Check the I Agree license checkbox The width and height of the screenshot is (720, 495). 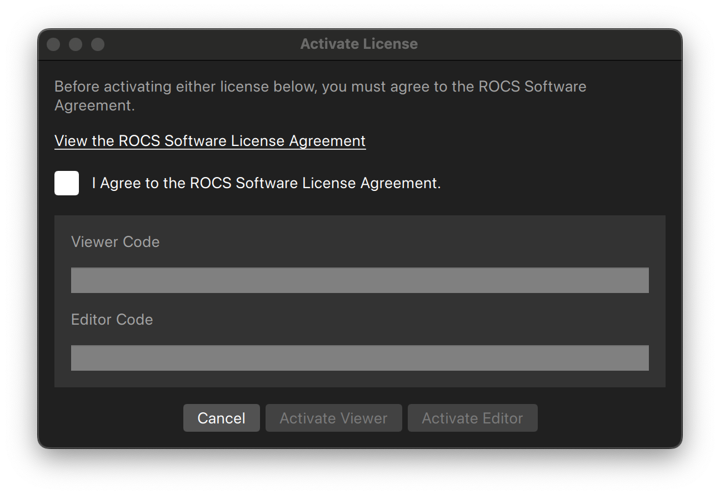67,183
